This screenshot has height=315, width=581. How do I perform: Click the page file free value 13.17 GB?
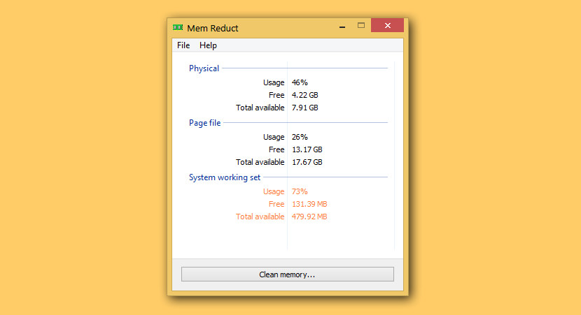[307, 149]
